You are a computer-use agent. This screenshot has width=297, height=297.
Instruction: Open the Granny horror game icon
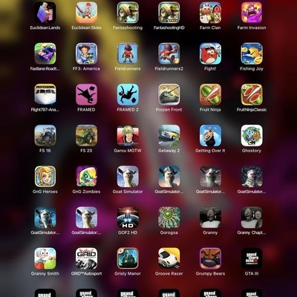point(210,218)
